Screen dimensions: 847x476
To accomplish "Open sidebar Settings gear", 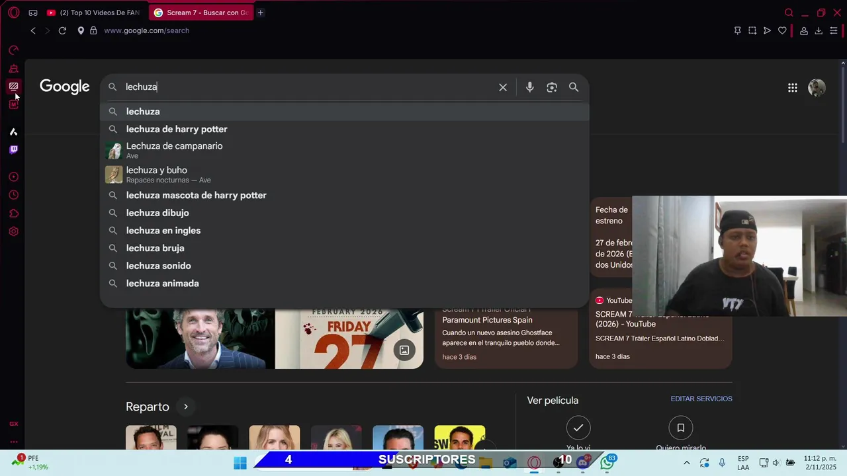I will tap(13, 231).
